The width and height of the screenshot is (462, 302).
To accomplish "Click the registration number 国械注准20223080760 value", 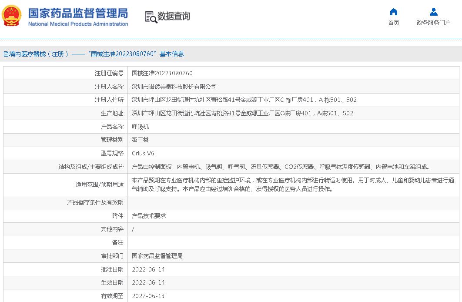I will [x=162, y=73].
